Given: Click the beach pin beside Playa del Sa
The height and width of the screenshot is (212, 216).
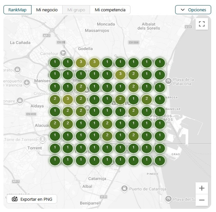Looking at the screenshot, I should click(168, 199).
